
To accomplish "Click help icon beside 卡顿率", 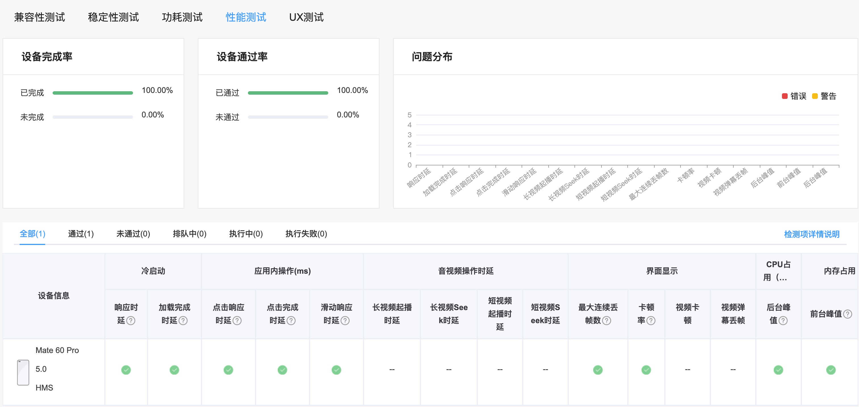I will pyautogui.click(x=651, y=320).
